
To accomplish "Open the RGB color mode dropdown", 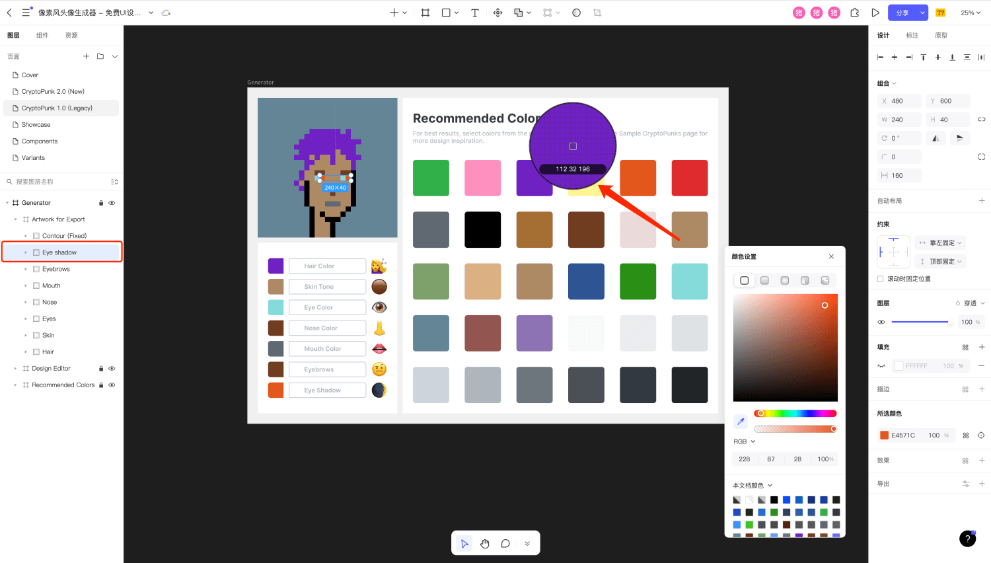I will [745, 441].
